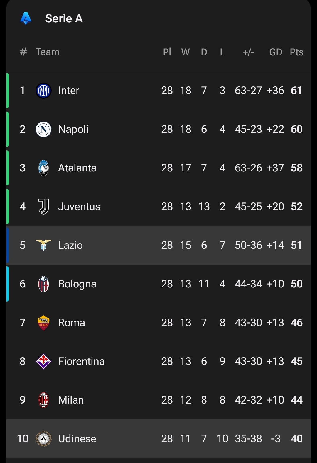Click Inter's 63-27 goals record
The image size is (317, 463).
[x=248, y=91]
